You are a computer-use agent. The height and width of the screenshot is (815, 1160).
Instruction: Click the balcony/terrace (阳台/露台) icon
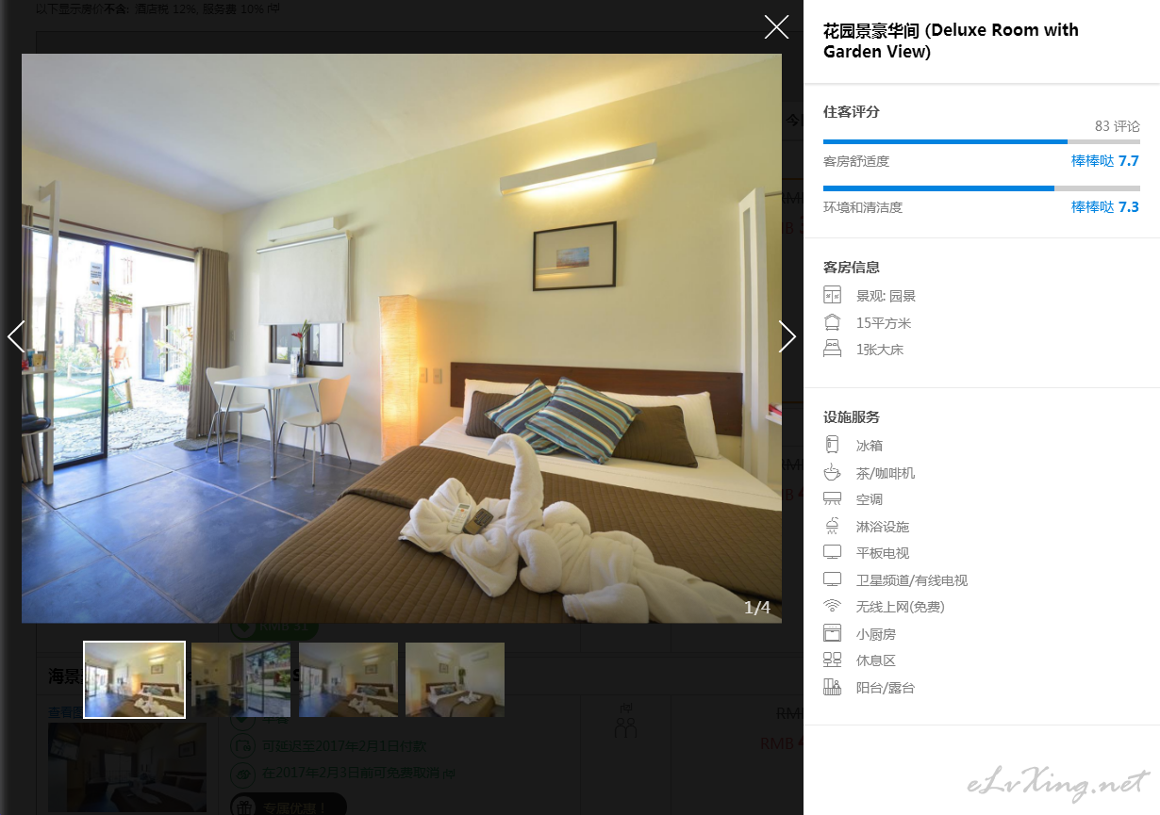pyautogui.click(x=832, y=687)
